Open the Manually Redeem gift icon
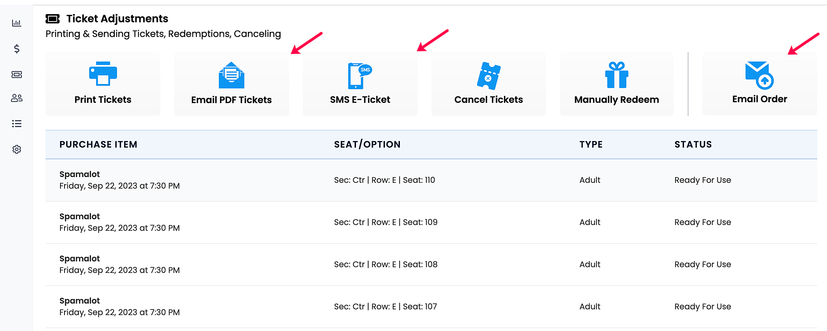 click(617, 75)
